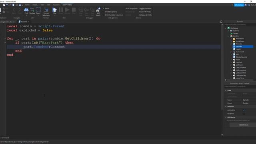Click the share icon in top-right corner
Image resolution: width=256 pixels, height=144 pixels.
pos(248,5)
